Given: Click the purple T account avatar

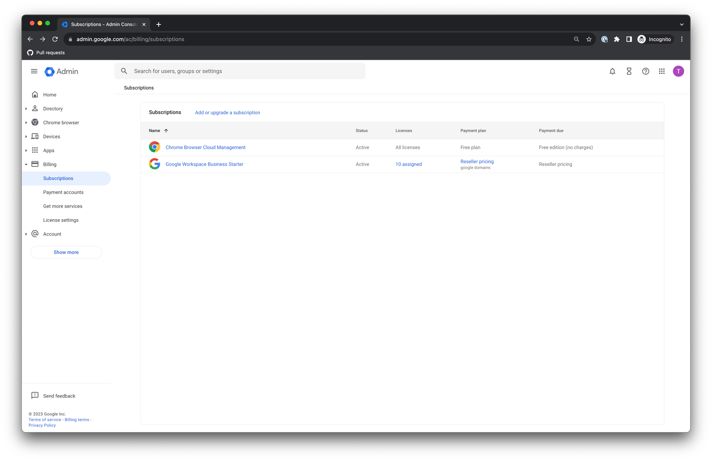Looking at the screenshot, I should tap(678, 71).
